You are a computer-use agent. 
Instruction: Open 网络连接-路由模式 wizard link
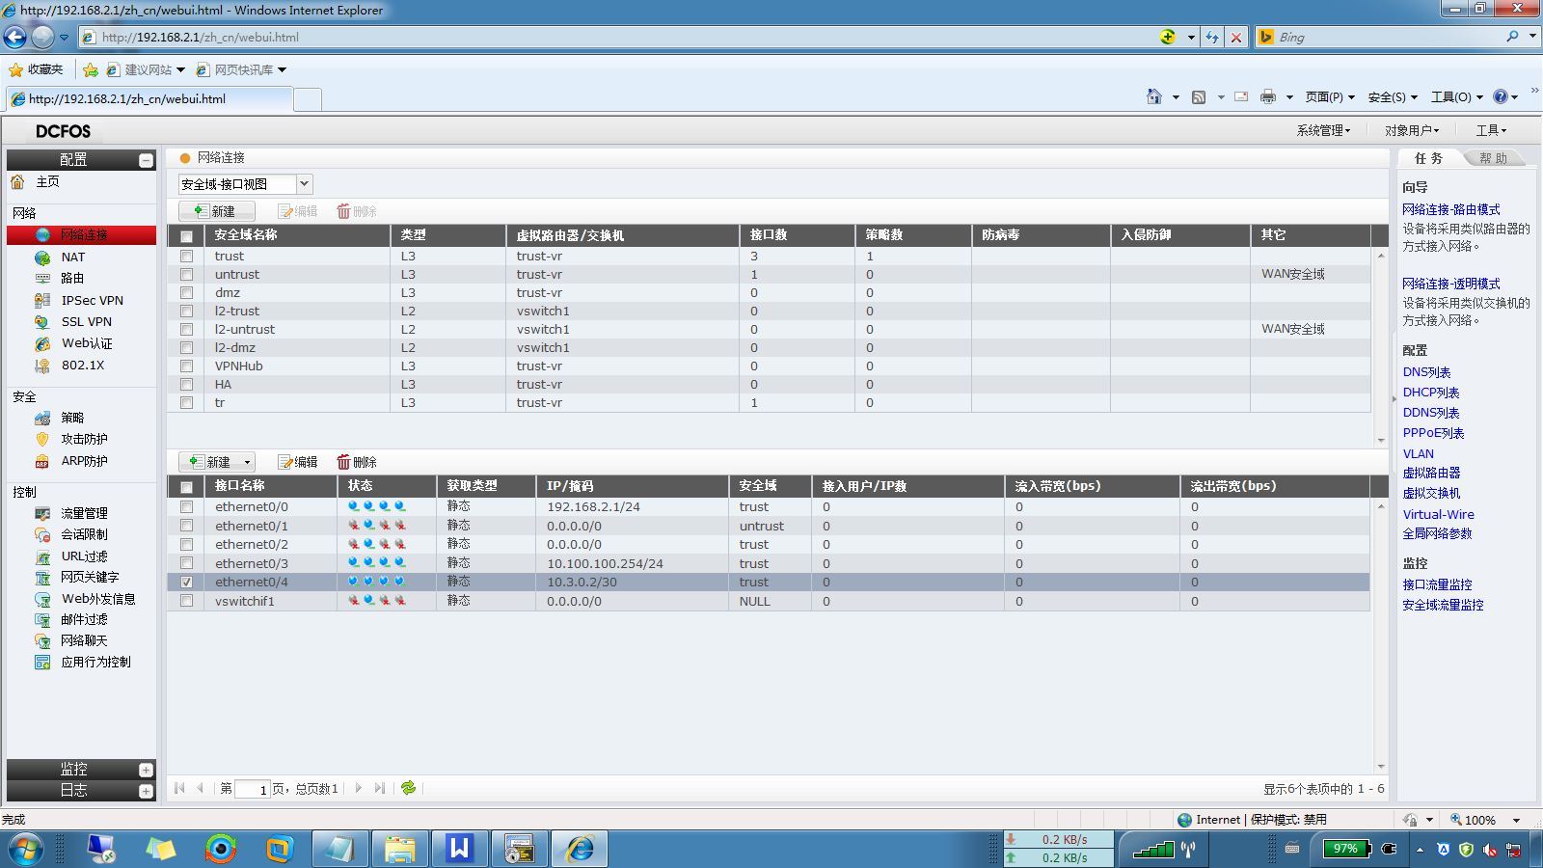point(1450,209)
